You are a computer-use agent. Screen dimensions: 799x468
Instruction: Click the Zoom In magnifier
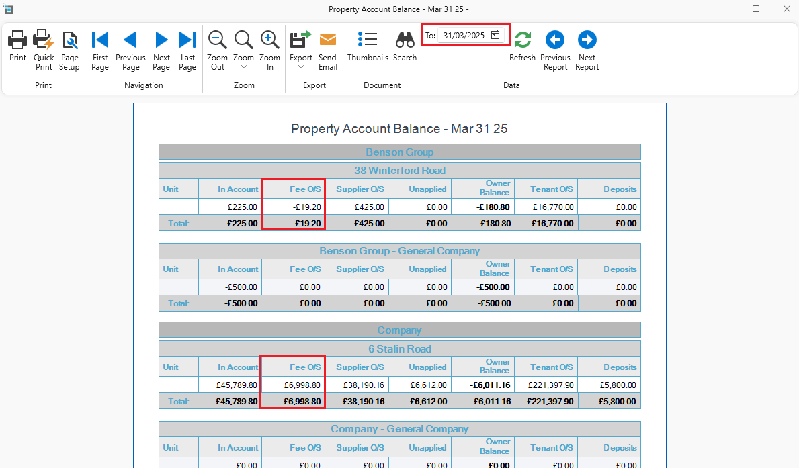[269, 40]
